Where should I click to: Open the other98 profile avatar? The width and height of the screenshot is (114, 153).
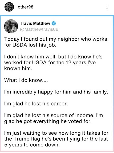pyautogui.click(x=9, y=7)
